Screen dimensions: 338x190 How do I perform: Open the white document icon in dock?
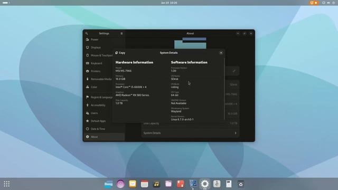click(x=229, y=184)
